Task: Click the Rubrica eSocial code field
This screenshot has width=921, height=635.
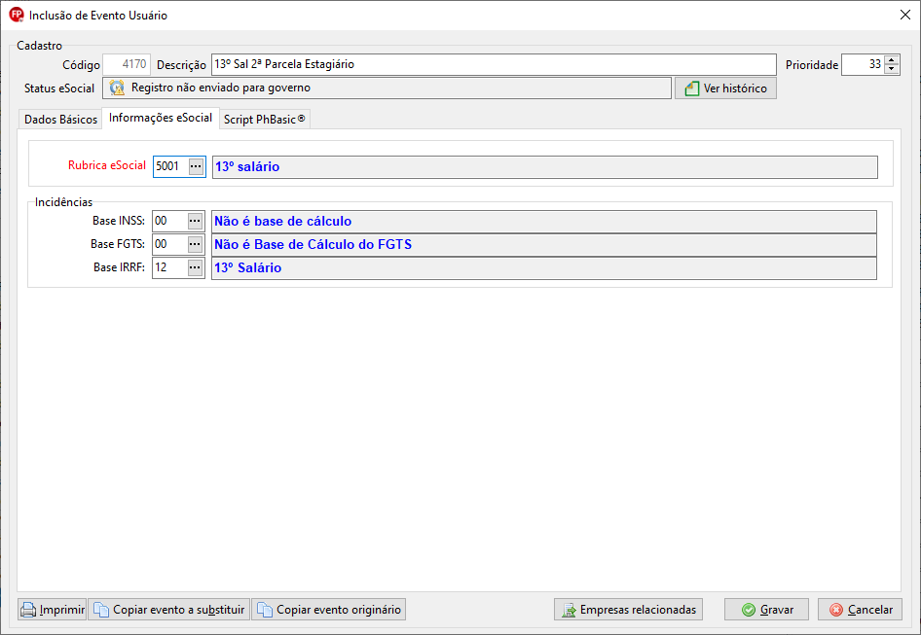Action: pos(171,166)
